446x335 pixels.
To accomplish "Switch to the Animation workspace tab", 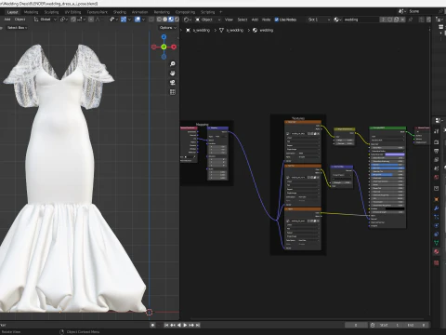I will tap(139, 12).
